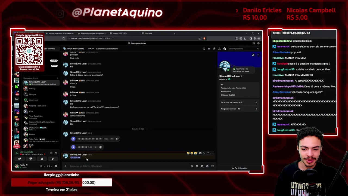This screenshot has width=348, height=196.
Task: Turn on the camera in voice panel
Action: 20,159
